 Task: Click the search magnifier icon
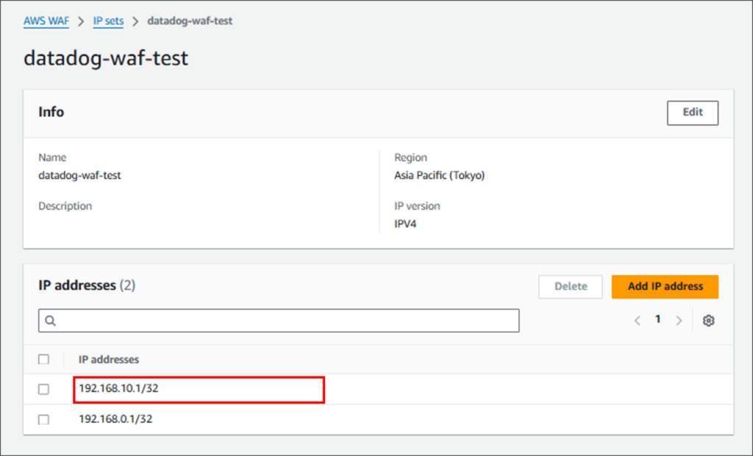(x=51, y=321)
